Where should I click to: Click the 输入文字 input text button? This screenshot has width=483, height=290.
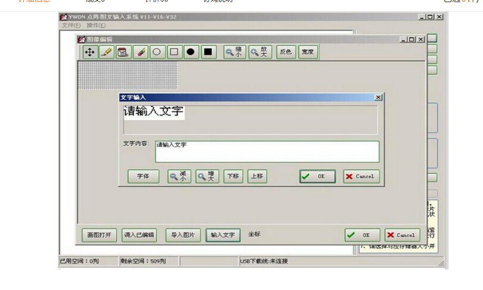[223, 235]
